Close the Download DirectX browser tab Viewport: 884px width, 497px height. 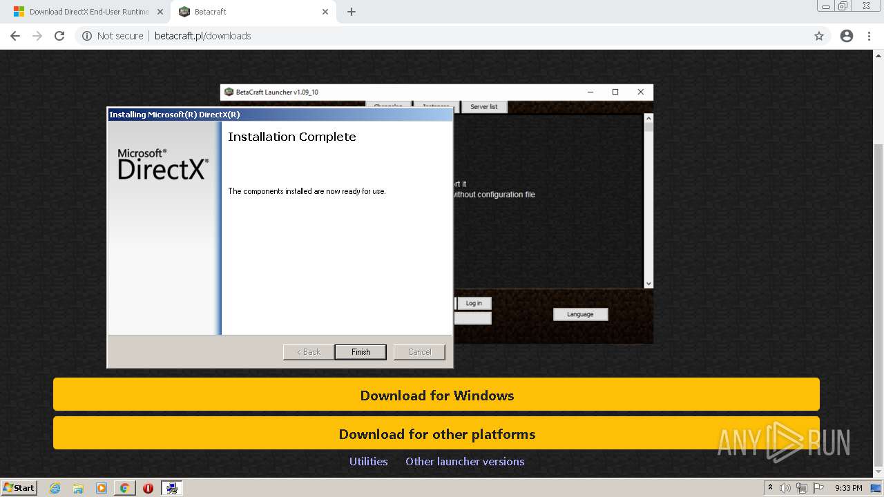coord(160,12)
